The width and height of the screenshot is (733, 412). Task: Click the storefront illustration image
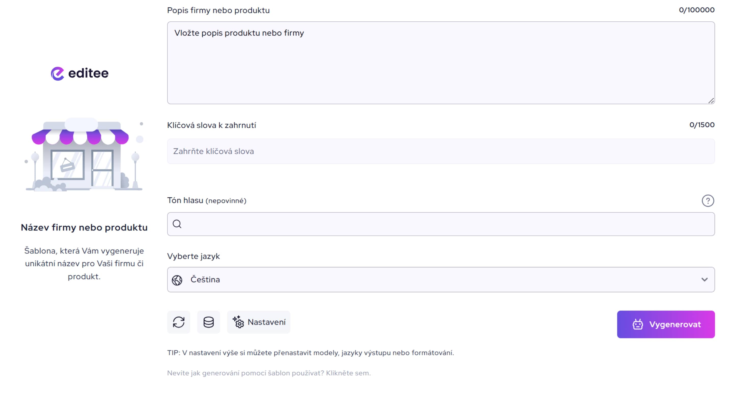[84, 155]
